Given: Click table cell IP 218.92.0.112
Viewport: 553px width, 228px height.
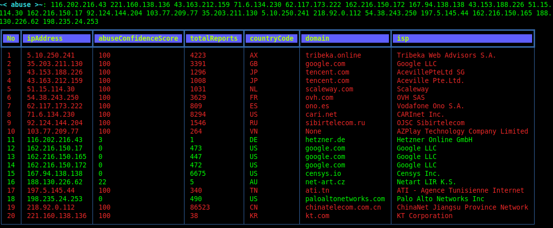Looking at the screenshot, I should (x=51, y=208).
